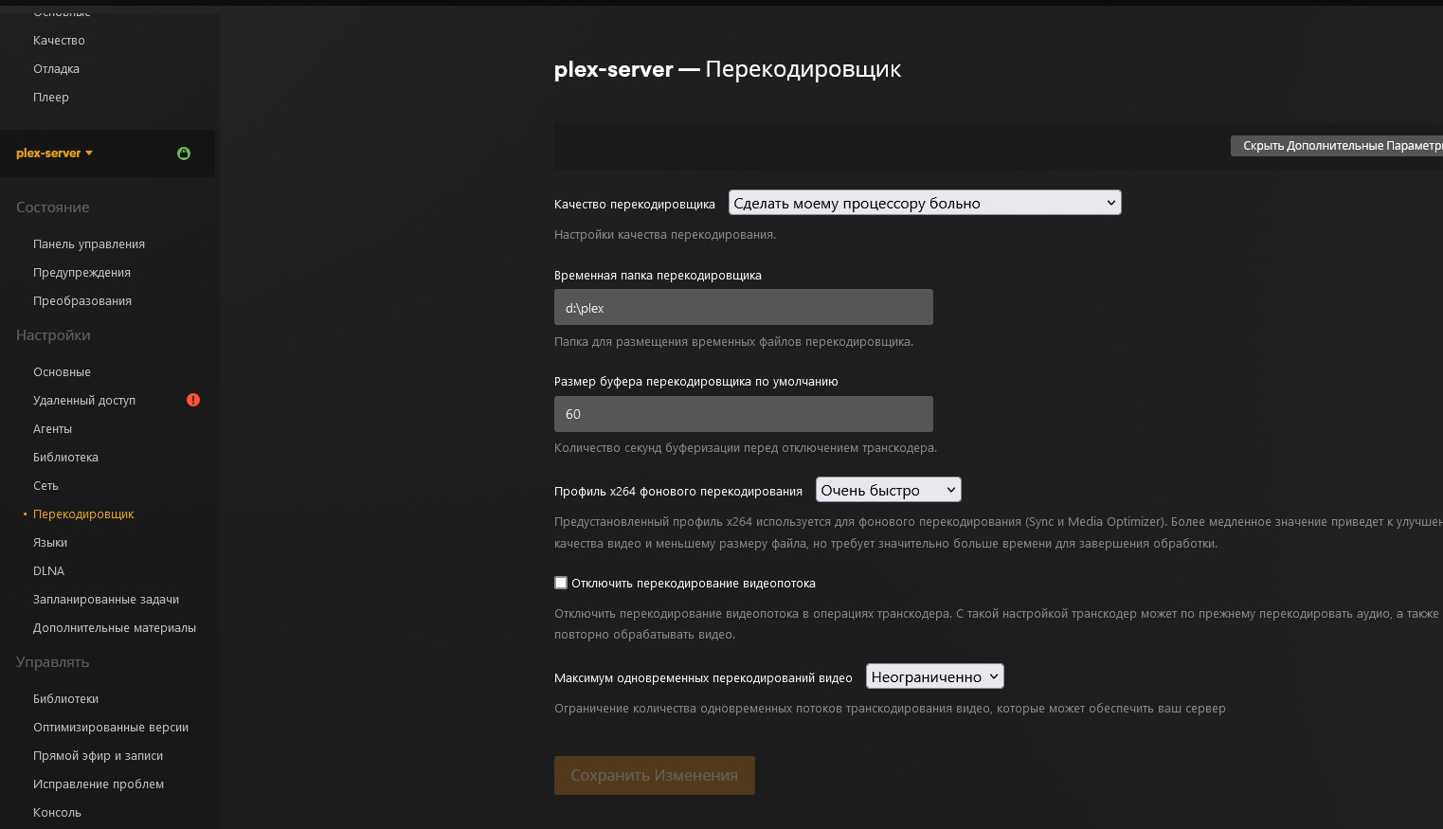Open Плеер settings in sidebar
This screenshot has height=829, width=1443.
pyautogui.click(x=51, y=98)
